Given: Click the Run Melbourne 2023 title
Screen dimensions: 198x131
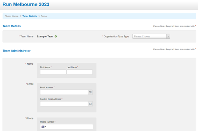Looking at the screenshot, I should (26, 4).
